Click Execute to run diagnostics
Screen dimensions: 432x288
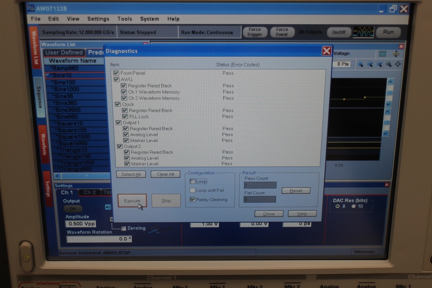click(132, 201)
